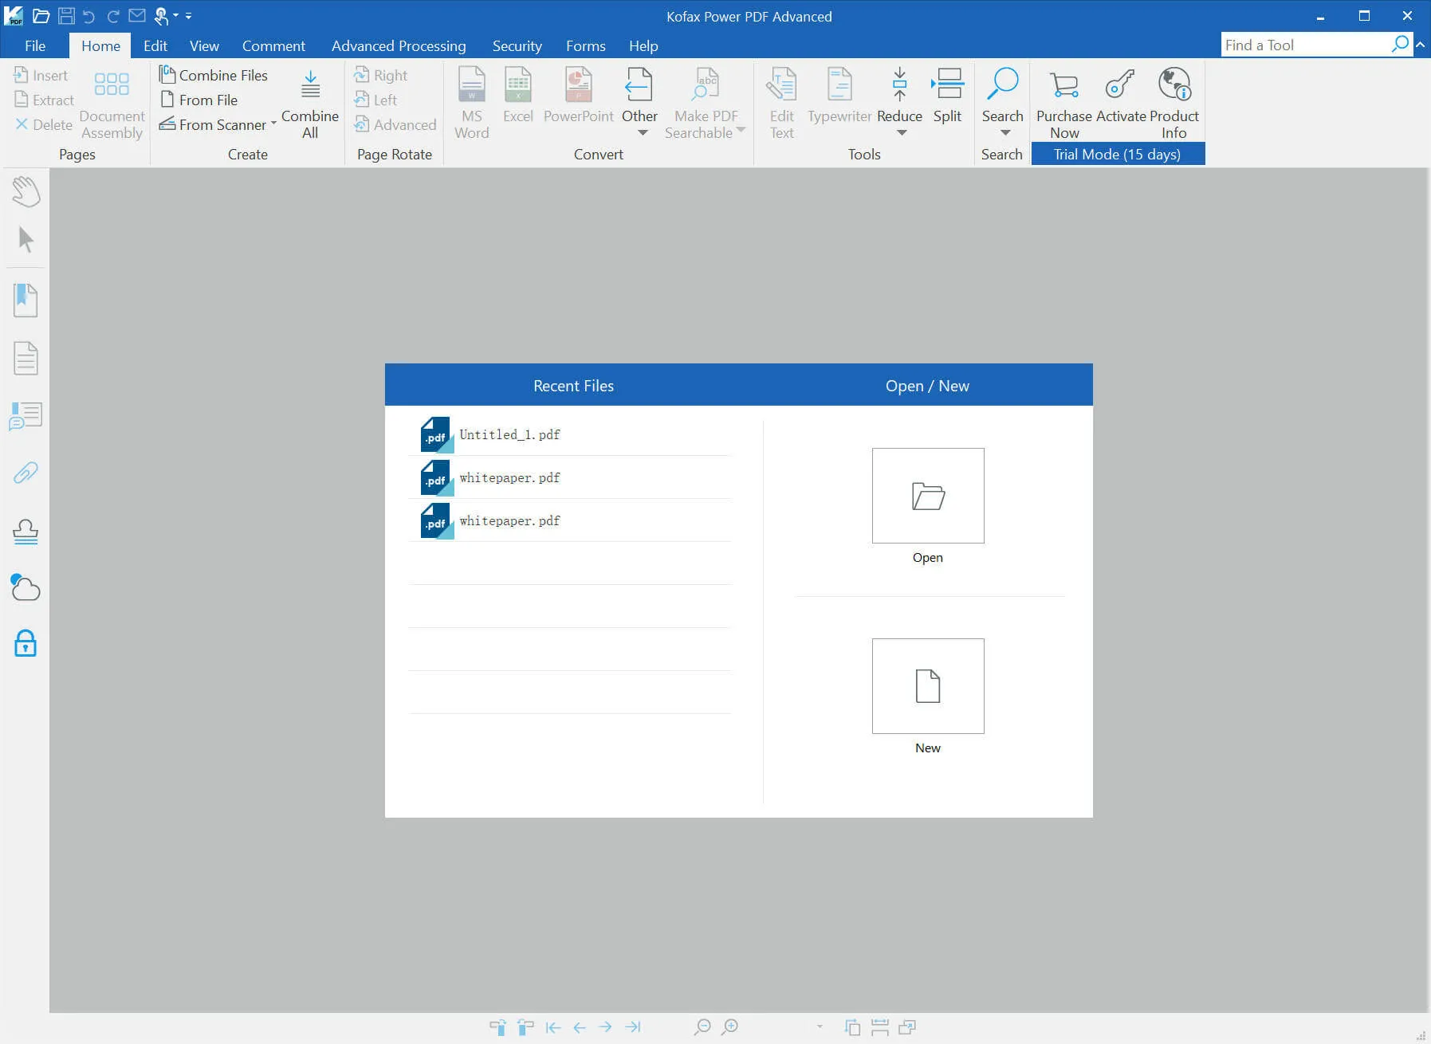Image resolution: width=1431 pixels, height=1044 pixels.
Task: Open the File menu
Action: [35, 45]
